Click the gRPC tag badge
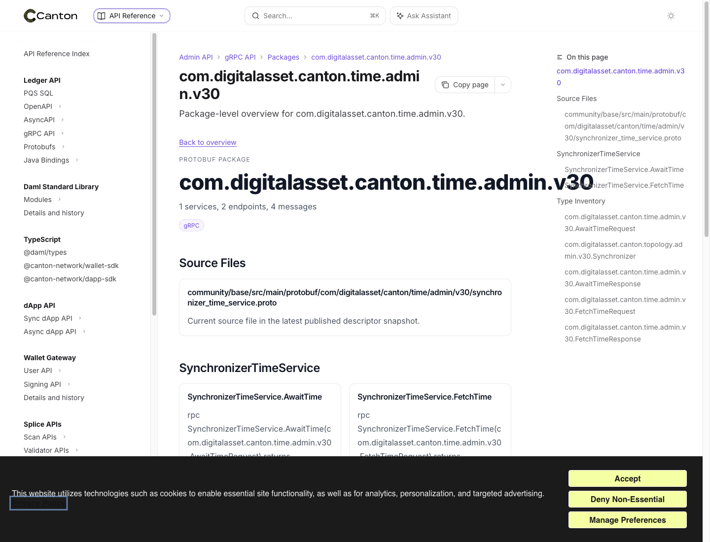 pos(191,225)
